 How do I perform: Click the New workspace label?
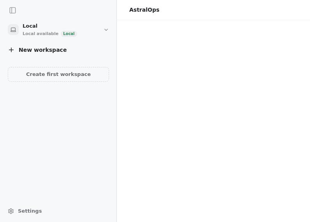[x=43, y=50]
